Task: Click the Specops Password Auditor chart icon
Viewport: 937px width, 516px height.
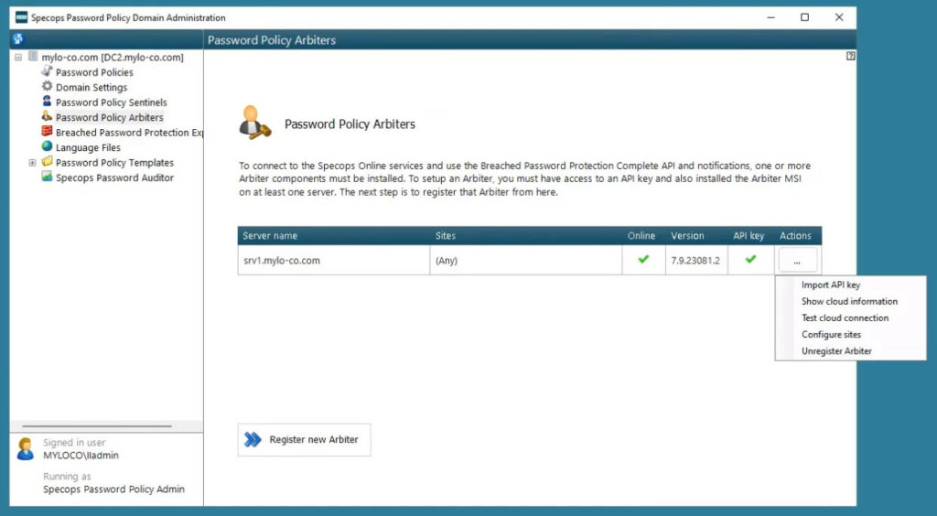Action: (x=48, y=177)
